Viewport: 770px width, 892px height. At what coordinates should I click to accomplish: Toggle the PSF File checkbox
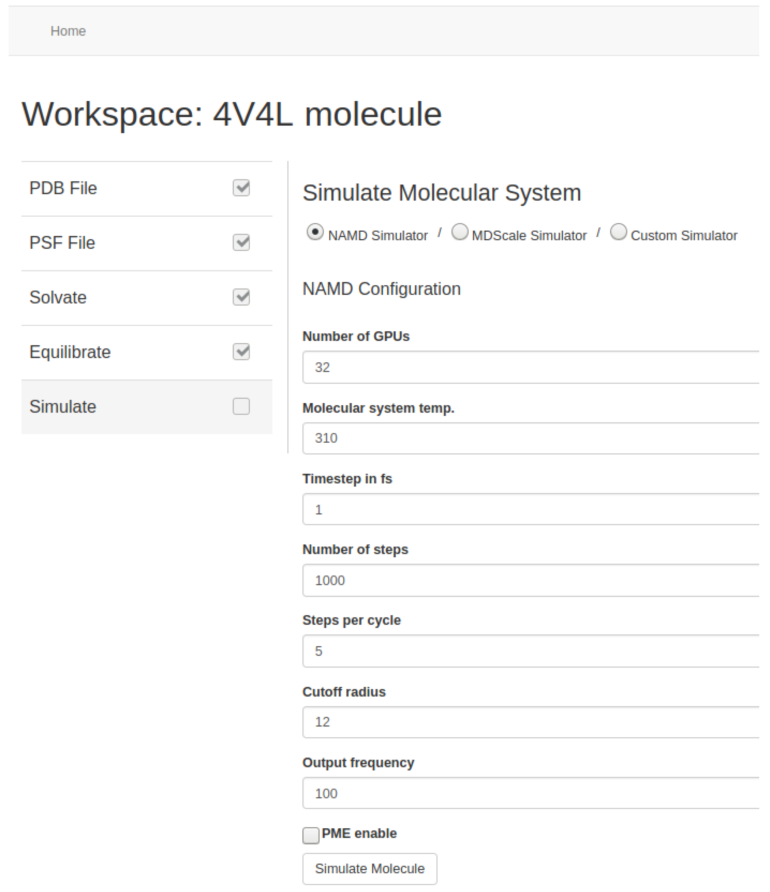pyautogui.click(x=241, y=242)
